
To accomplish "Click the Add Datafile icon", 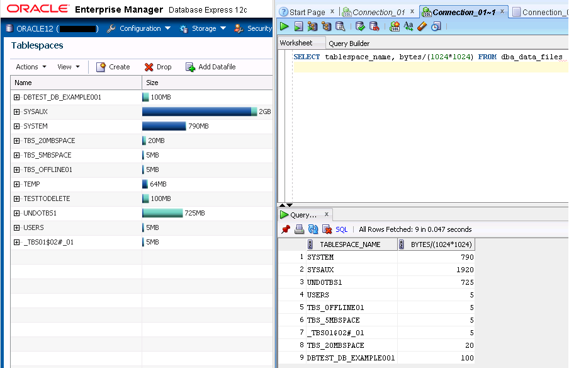I will pos(190,67).
